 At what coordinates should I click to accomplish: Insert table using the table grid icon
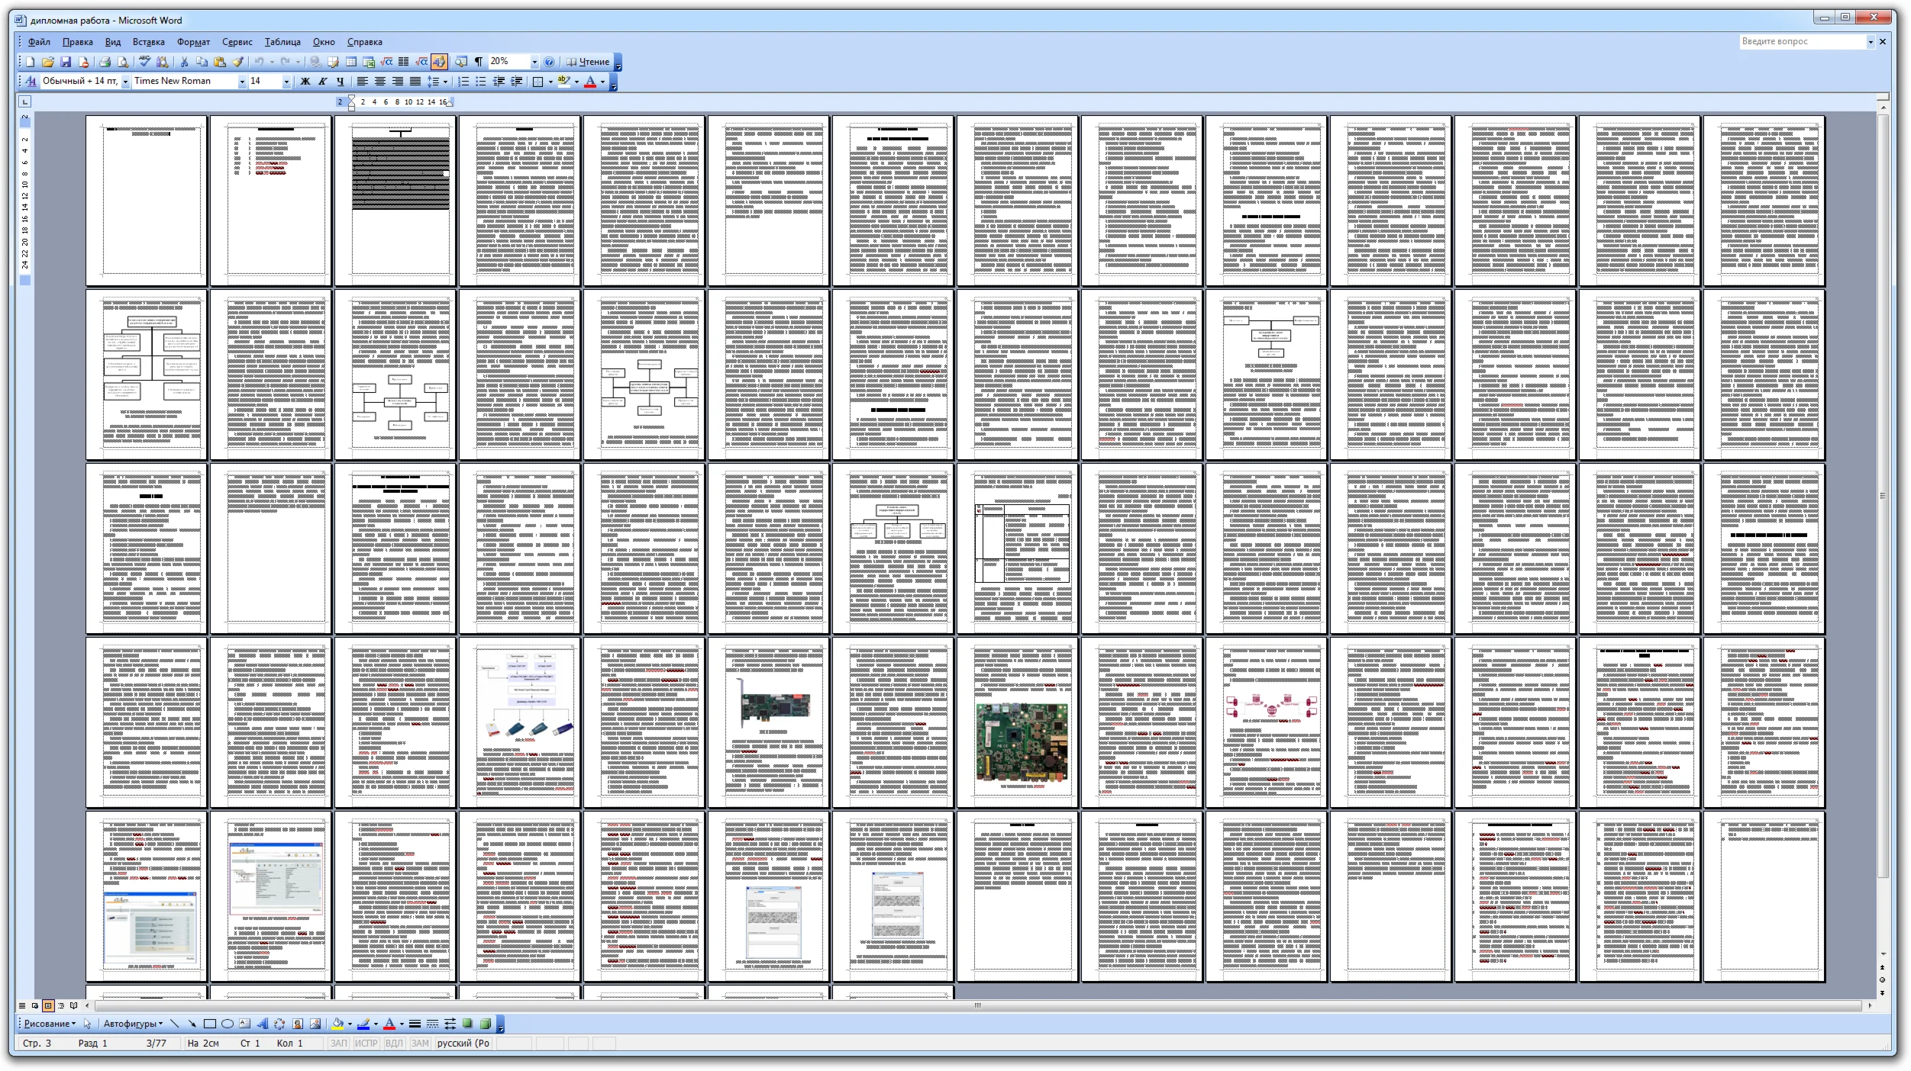[351, 62]
